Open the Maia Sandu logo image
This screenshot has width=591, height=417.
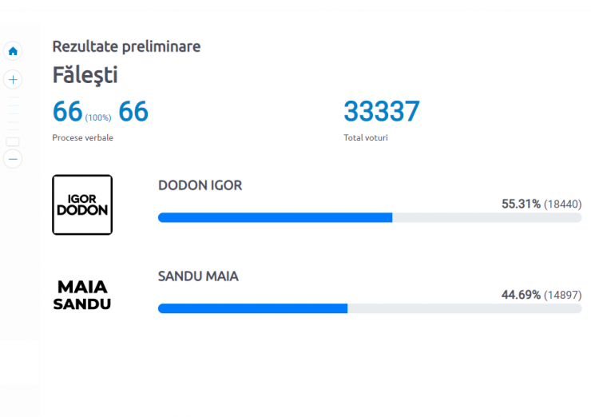[82, 296]
